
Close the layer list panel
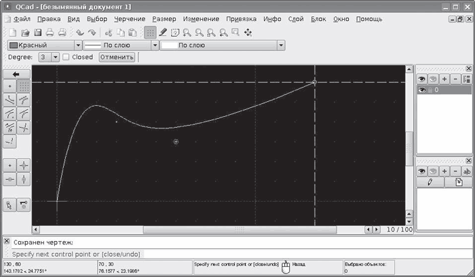pos(468,69)
